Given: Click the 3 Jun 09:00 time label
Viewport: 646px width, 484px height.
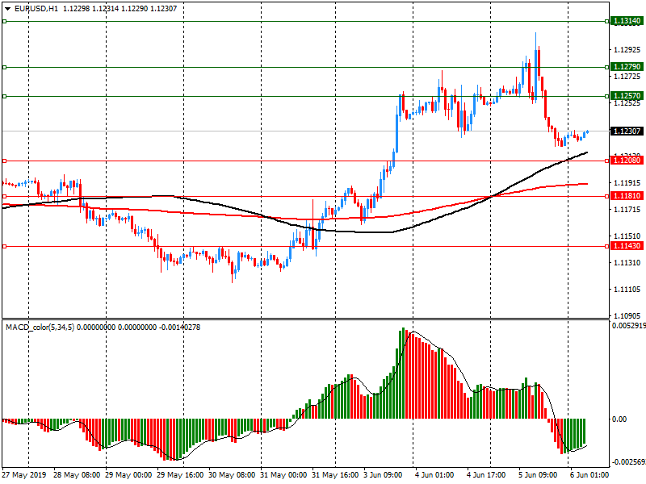Looking at the screenshot, I should tap(383, 475).
